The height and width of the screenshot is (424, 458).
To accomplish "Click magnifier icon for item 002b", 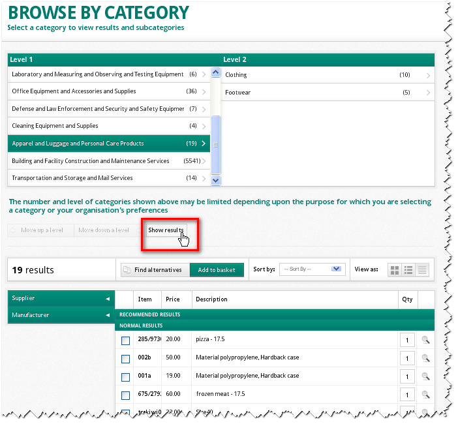I will click(x=425, y=358).
